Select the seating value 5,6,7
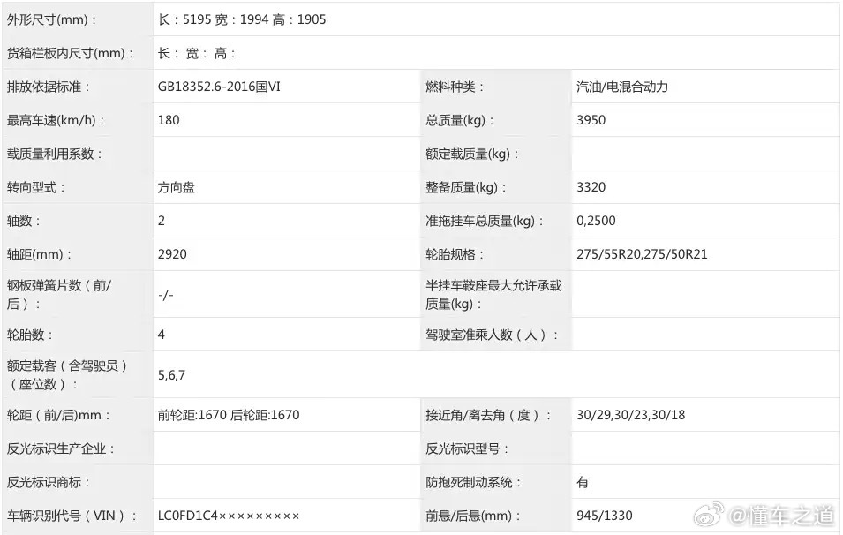This screenshot has width=843, height=535. click(171, 375)
